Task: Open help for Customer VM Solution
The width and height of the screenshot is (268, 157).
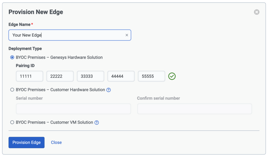Action: coord(97,122)
